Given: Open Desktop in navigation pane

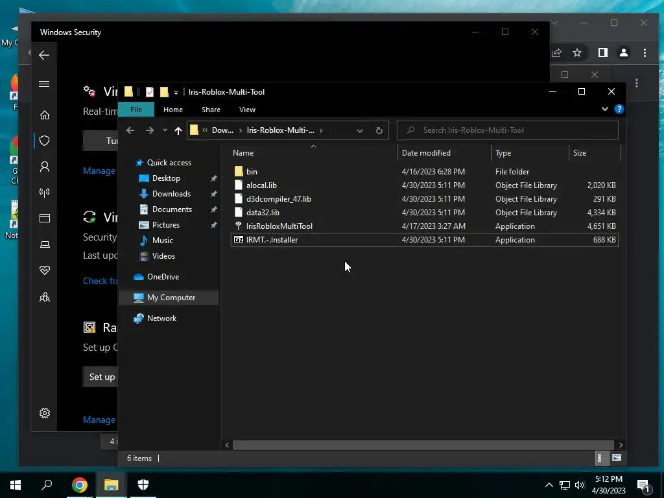Looking at the screenshot, I should tap(166, 178).
